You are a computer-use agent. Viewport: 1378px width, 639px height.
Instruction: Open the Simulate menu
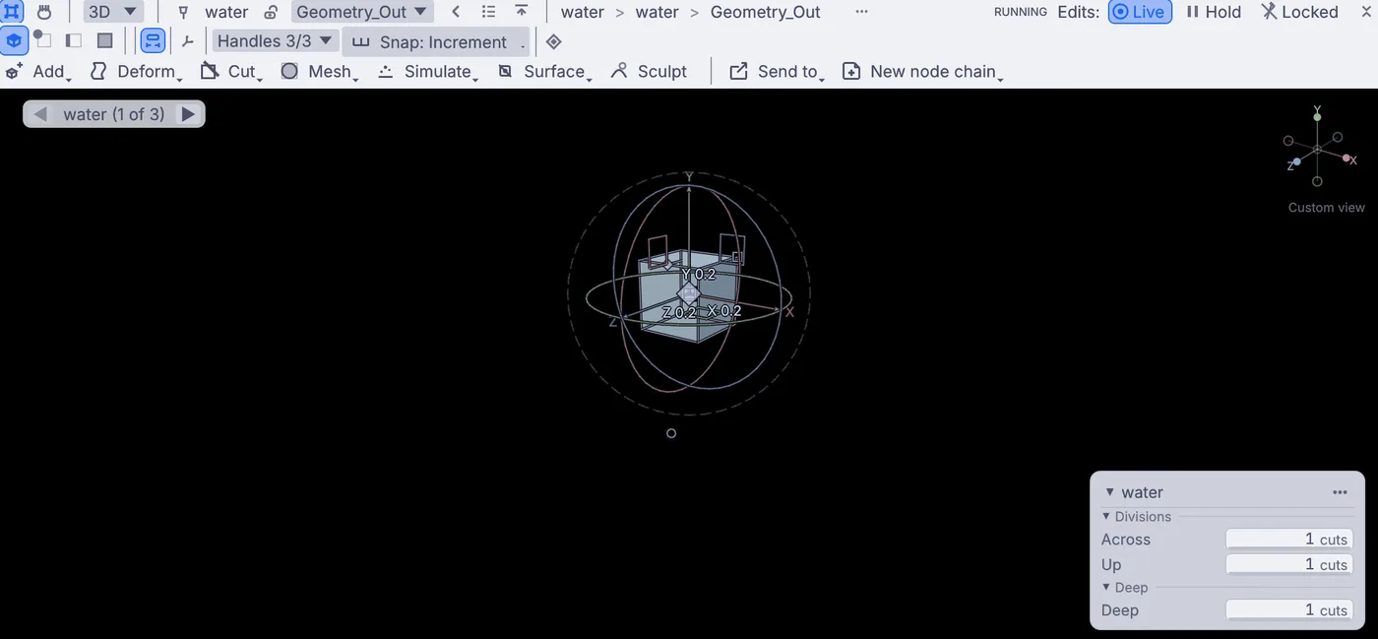coord(428,72)
